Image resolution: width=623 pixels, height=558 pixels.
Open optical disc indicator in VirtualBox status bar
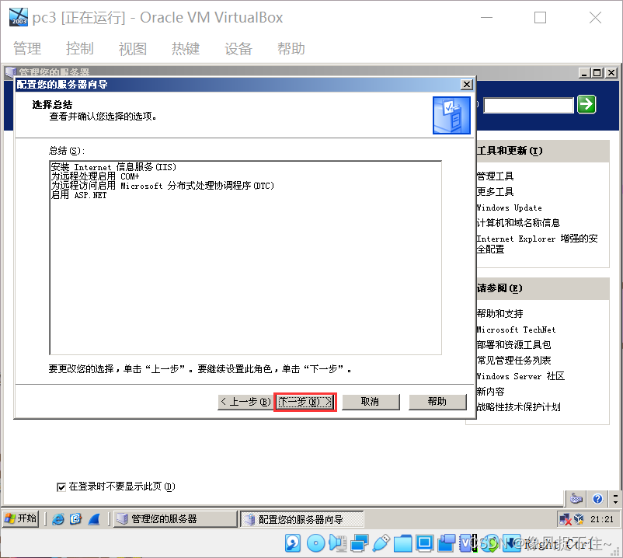pyautogui.click(x=316, y=543)
